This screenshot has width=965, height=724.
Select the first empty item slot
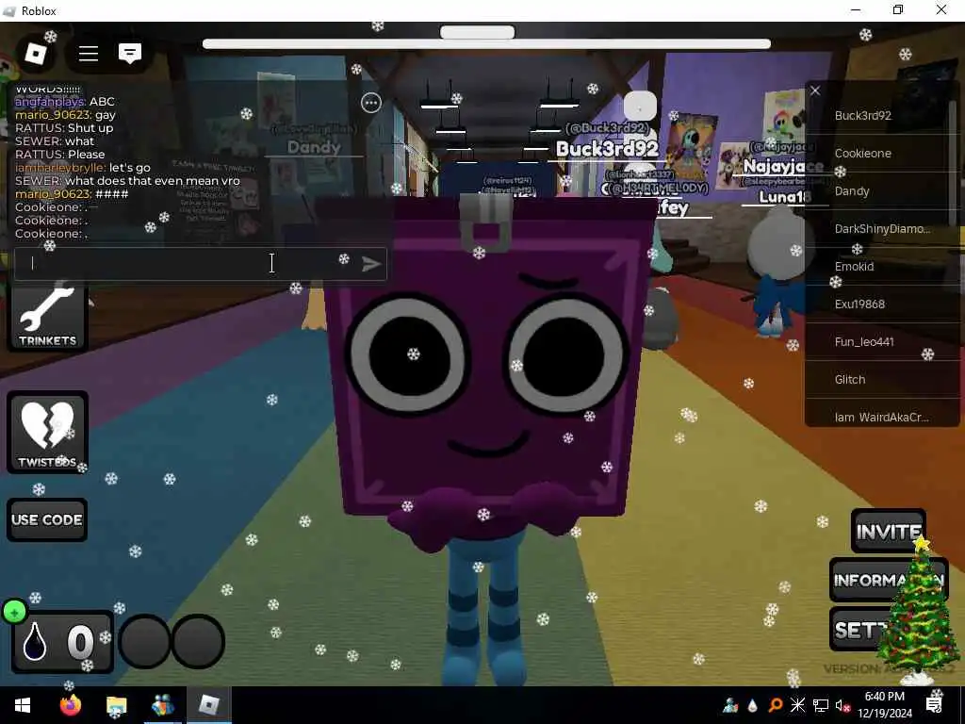(x=144, y=641)
